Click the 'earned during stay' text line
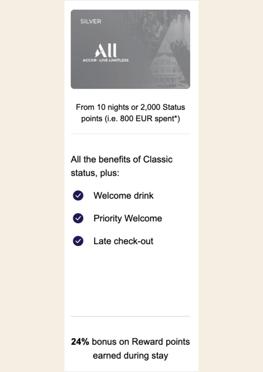Screen dimensions: 263x372 pyautogui.click(x=130, y=355)
